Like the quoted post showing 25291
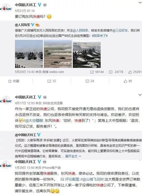Viewport: 142px width, 195px height. coord(130,72)
